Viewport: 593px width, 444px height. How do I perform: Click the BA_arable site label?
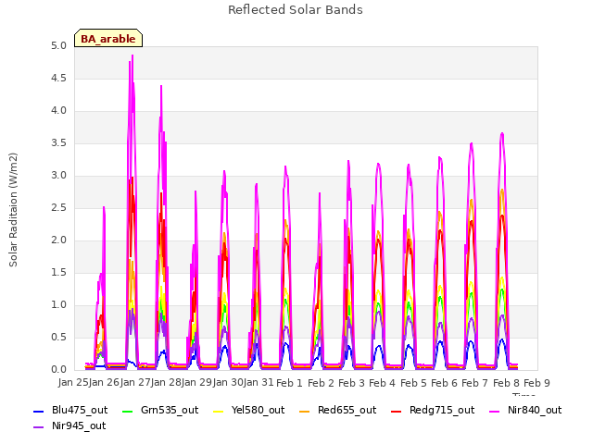point(108,39)
